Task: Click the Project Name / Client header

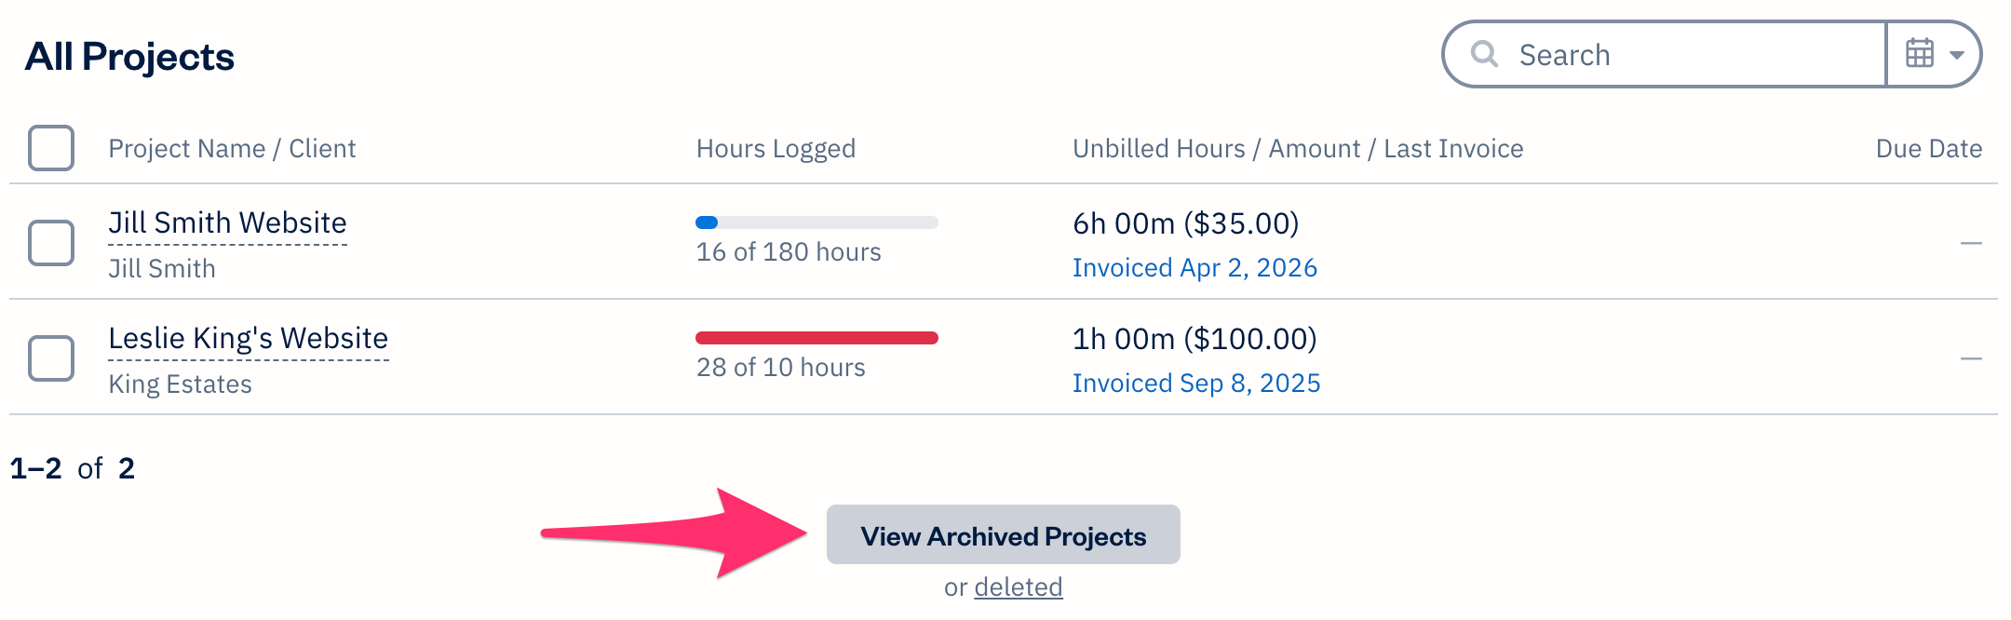Action: 233,148
